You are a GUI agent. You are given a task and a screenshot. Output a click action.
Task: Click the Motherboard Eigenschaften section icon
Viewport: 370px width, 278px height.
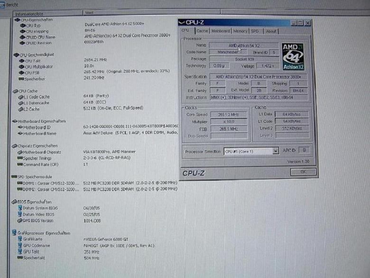15,121
